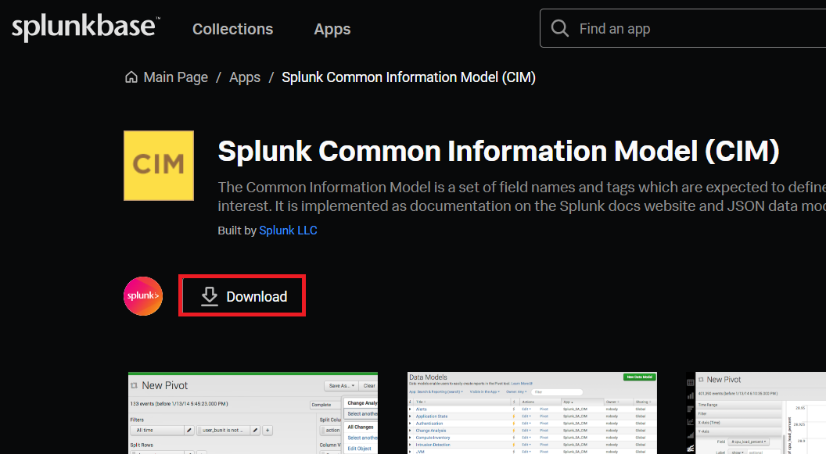Navigate to Apps breadcrumb link
Viewport: 826px width, 454px height.
(244, 77)
